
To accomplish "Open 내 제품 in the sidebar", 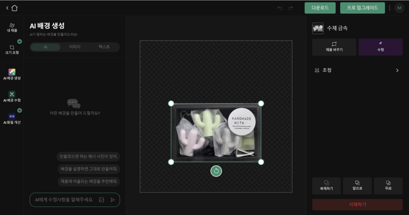I will tap(12, 28).
